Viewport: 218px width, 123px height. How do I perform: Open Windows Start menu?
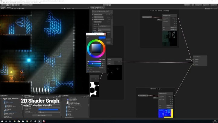(2, 121)
